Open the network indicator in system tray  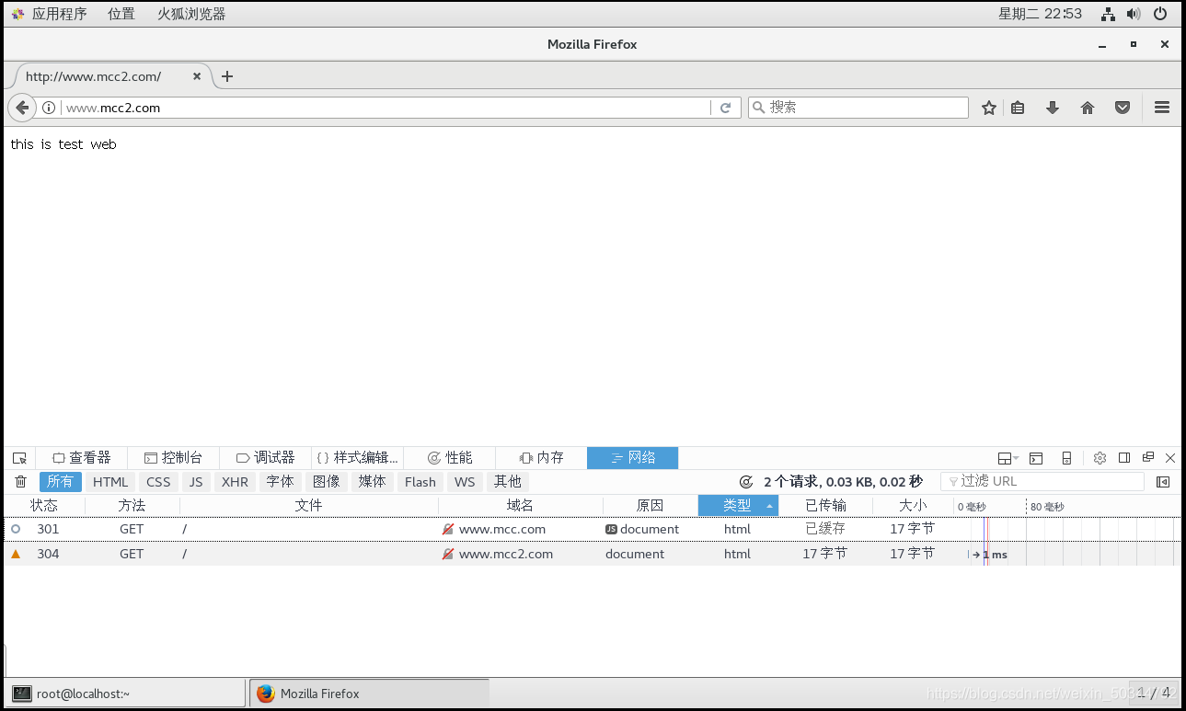tap(1109, 14)
